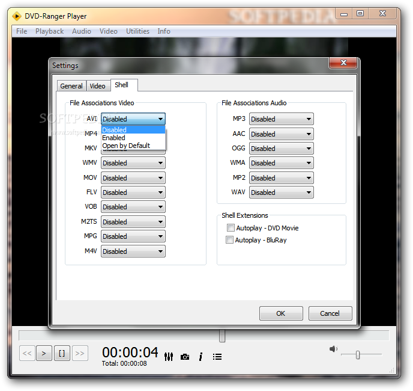This screenshot has width=413, height=391.
Task: Open the FLV association dropdown
Action: [133, 192]
